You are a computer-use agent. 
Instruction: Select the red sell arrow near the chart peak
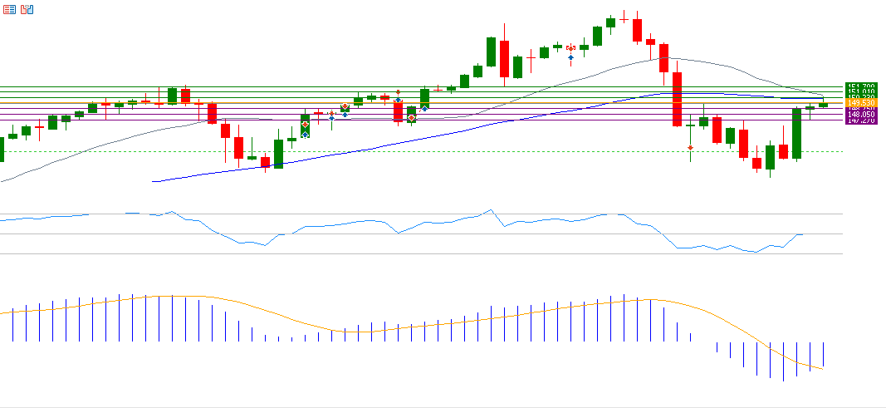click(x=570, y=48)
